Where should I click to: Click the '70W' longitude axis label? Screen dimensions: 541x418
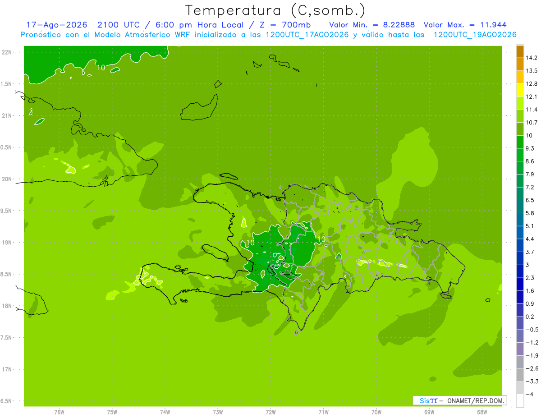pyautogui.click(x=376, y=412)
